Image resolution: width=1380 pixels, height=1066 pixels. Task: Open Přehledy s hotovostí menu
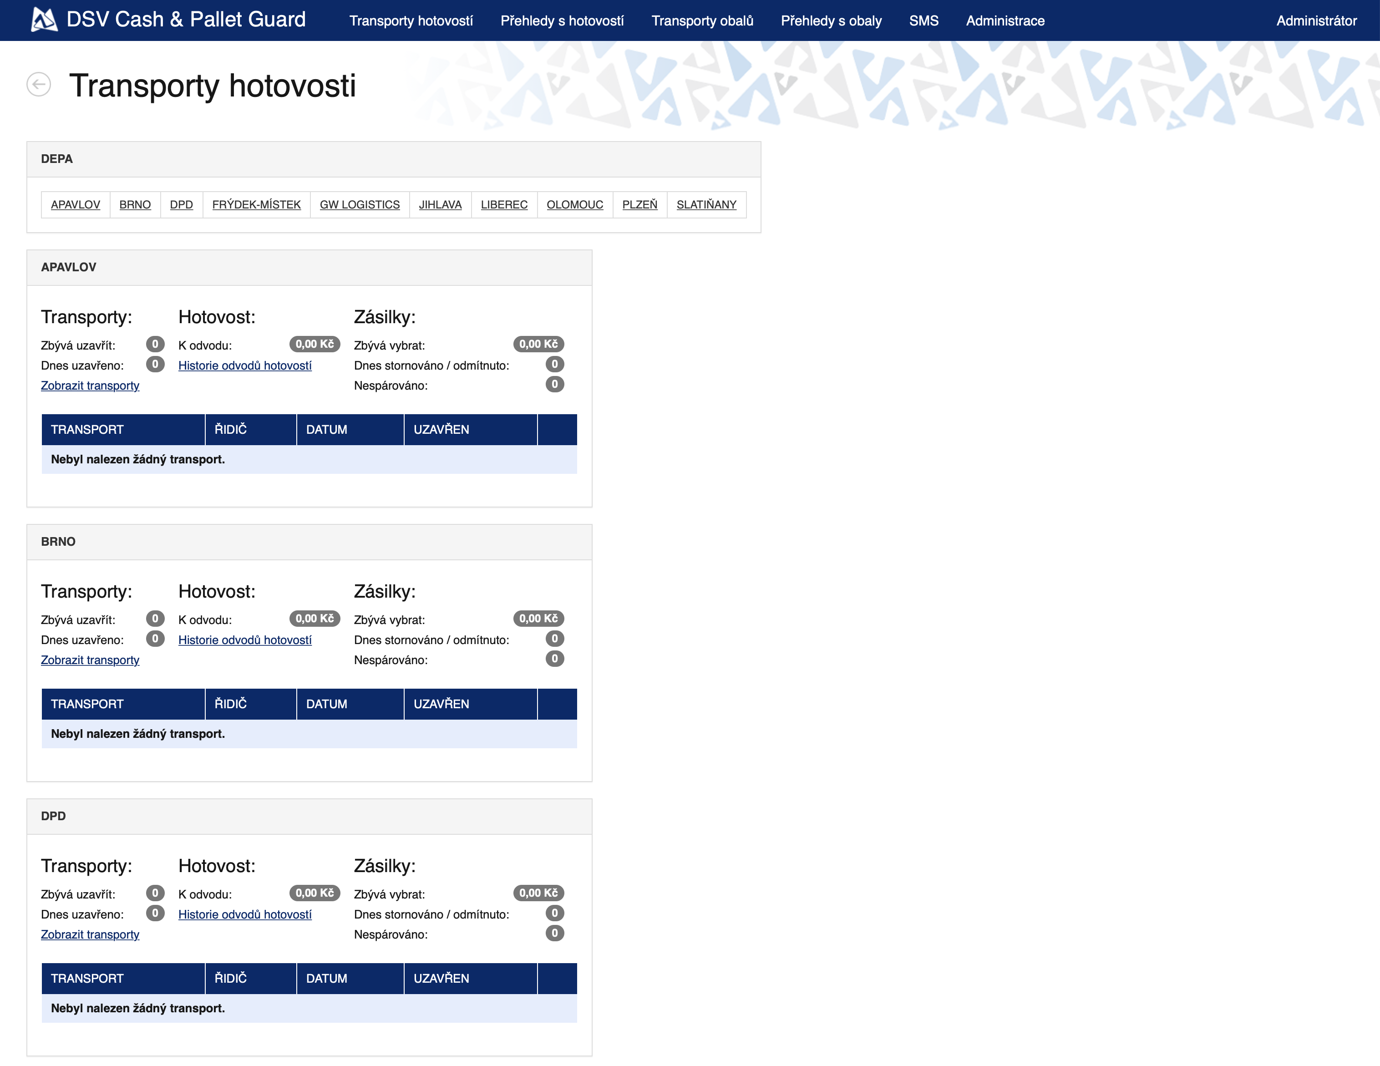pyautogui.click(x=562, y=21)
